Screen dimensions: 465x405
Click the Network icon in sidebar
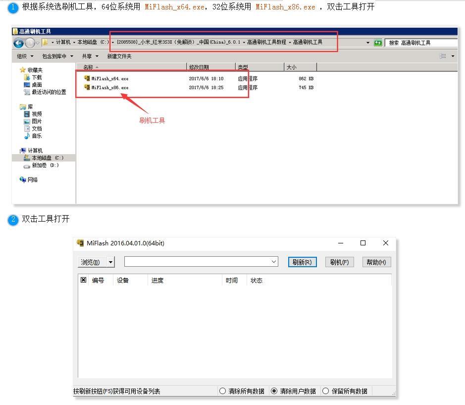coord(23,180)
